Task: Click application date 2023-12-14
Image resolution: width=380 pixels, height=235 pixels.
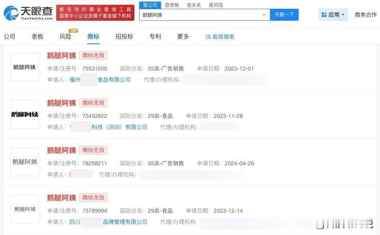Action: point(228,211)
